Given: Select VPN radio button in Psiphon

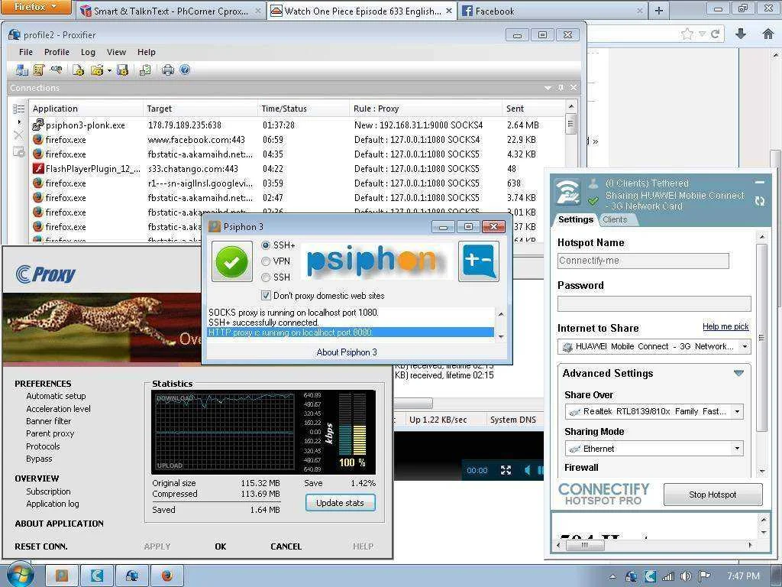Looking at the screenshot, I should click(x=266, y=261).
